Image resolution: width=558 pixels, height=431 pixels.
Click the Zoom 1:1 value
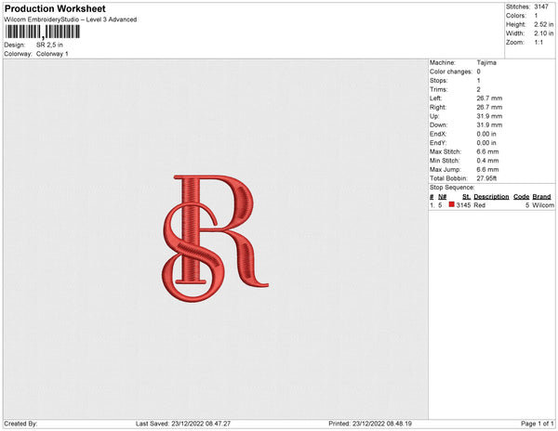539,43
